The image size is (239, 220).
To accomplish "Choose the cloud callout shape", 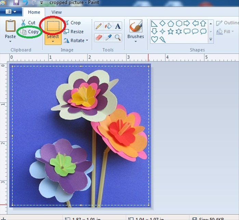I will click(x=203, y=31).
